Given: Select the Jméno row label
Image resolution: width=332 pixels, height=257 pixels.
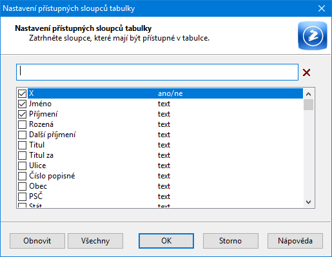Looking at the screenshot, I should pos(40,104).
